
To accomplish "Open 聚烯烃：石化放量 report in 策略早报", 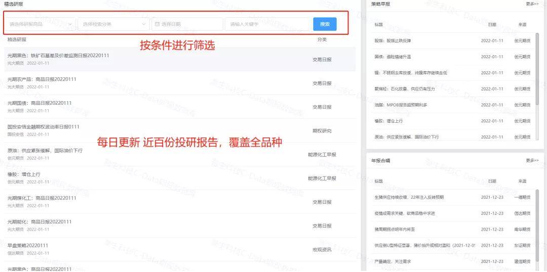I will (x=405, y=89).
